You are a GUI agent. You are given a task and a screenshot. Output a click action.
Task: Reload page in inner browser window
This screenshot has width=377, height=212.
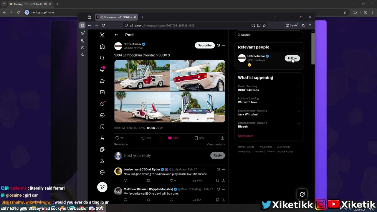click(x=103, y=25)
